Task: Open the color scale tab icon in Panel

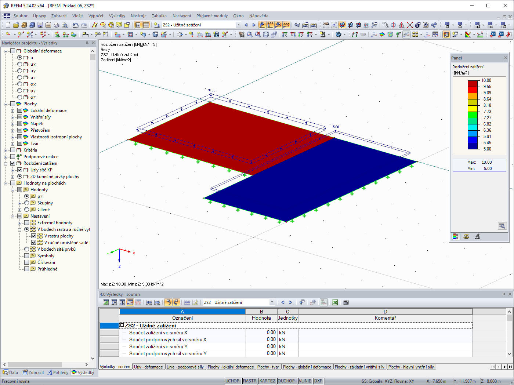Action: point(456,237)
